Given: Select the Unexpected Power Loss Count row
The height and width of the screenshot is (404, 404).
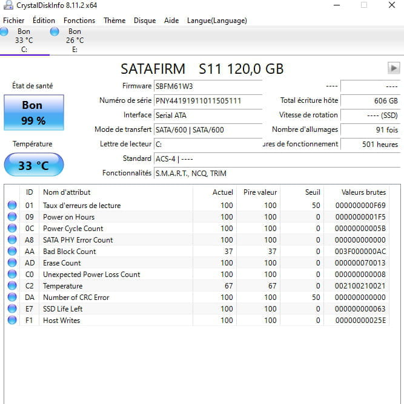Looking at the screenshot, I should pos(197,274).
